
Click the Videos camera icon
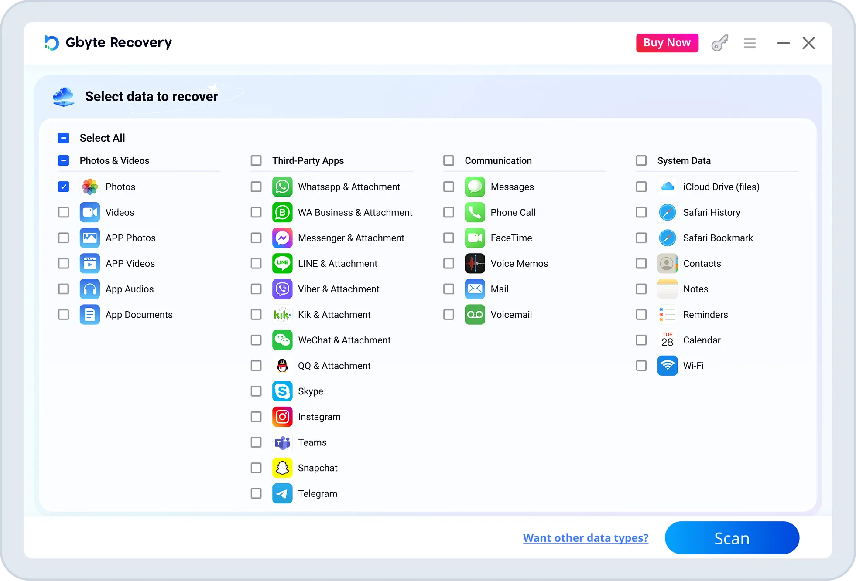coord(90,212)
